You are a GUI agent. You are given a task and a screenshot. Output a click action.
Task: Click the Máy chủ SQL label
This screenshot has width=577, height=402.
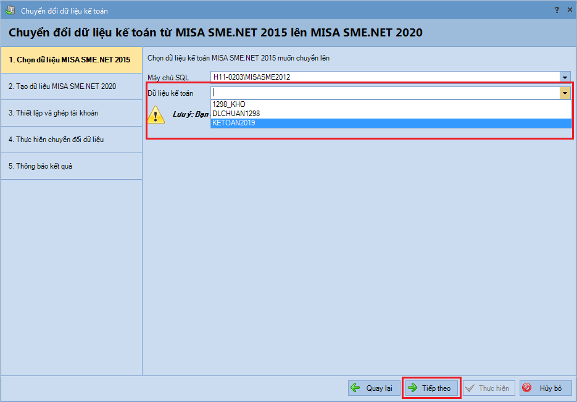168,78
